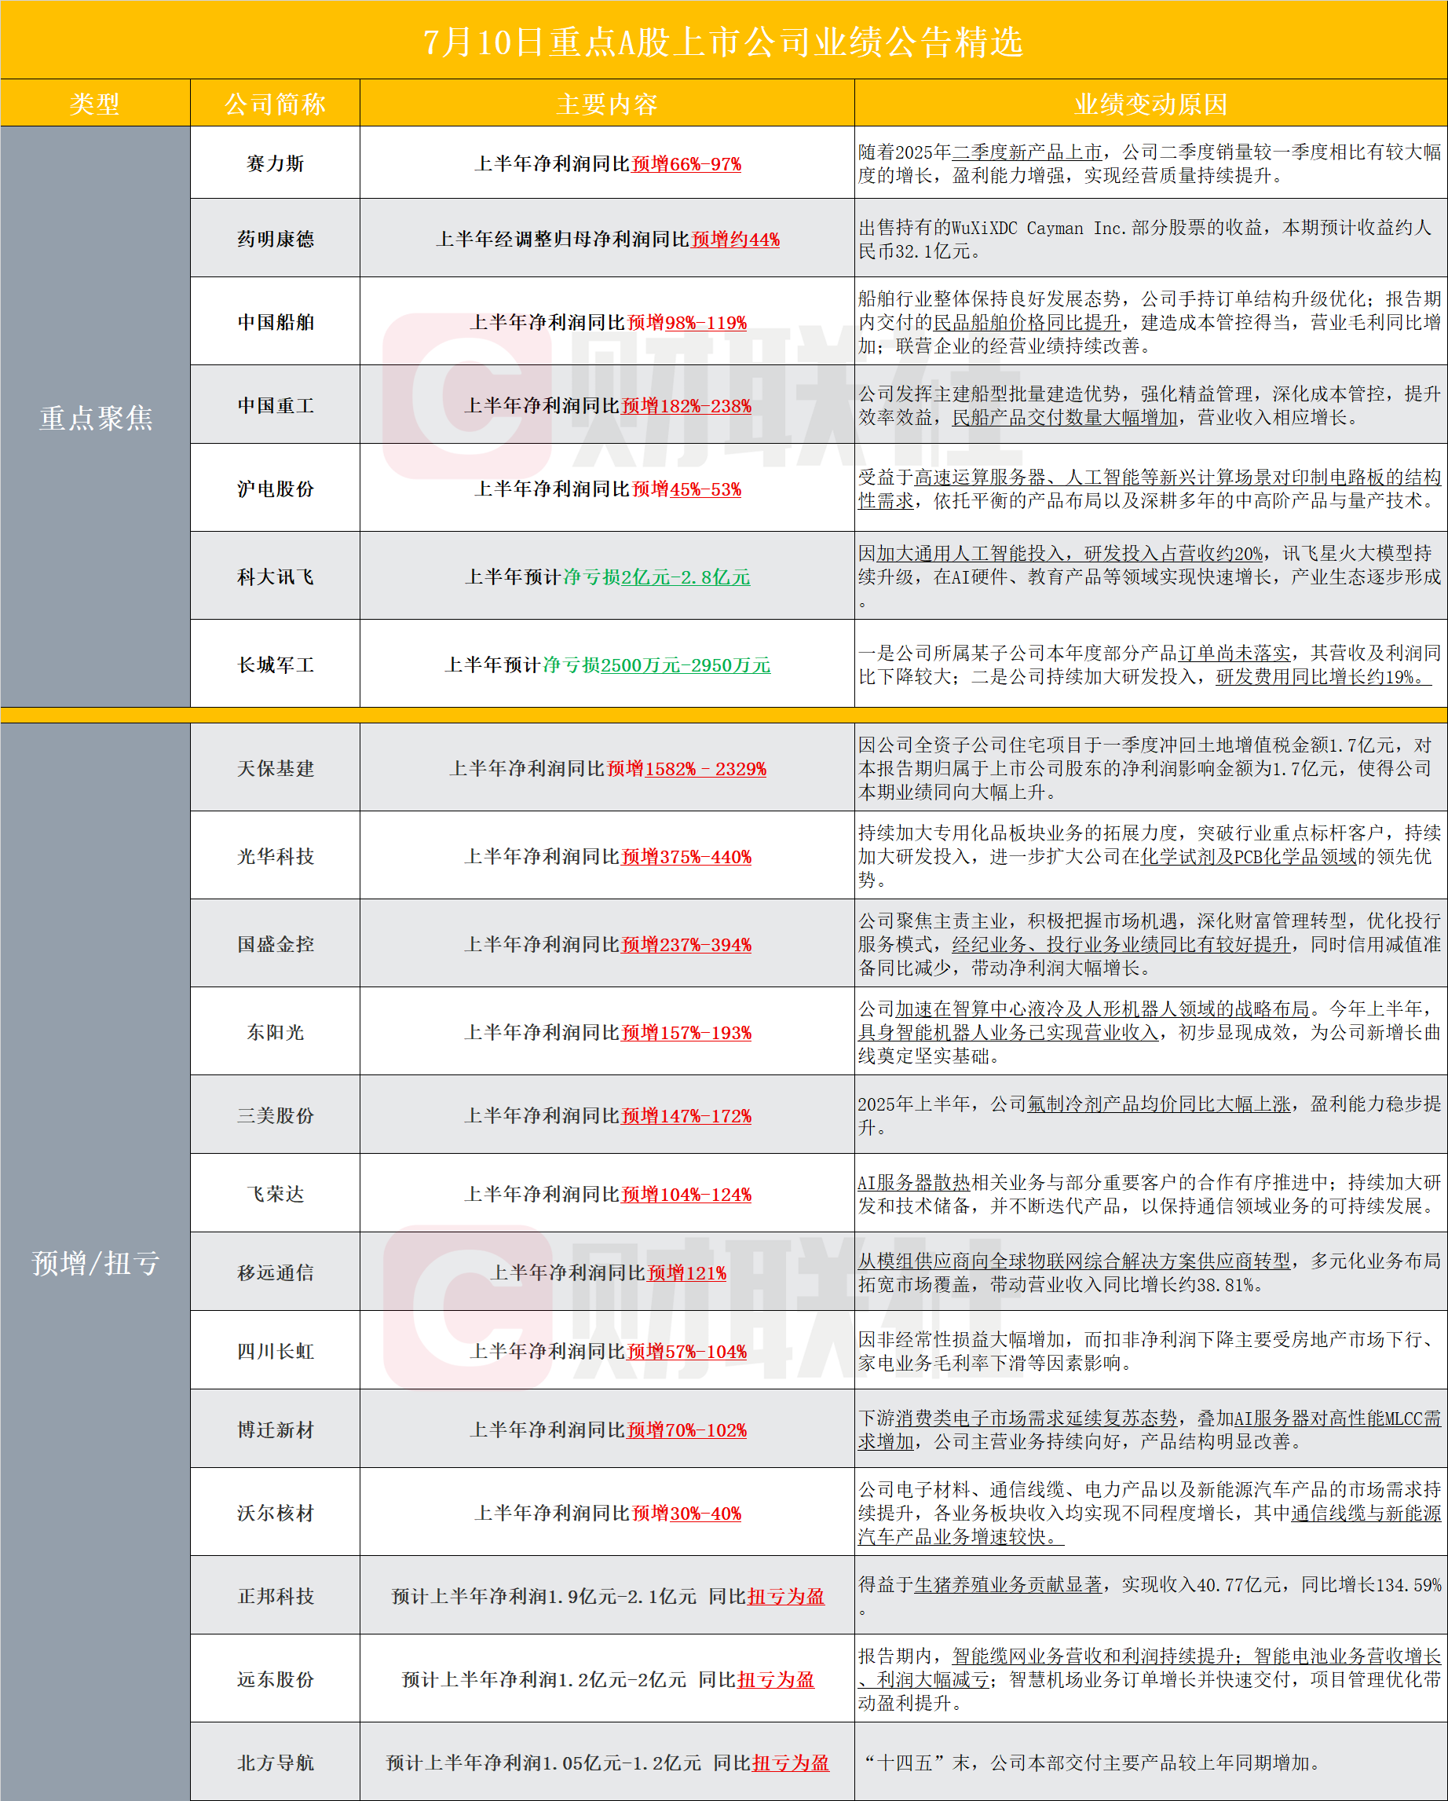Click underlined 民品船舶价格同比提升 text
This screenshot has width=1448, height=1801.
1026,323
